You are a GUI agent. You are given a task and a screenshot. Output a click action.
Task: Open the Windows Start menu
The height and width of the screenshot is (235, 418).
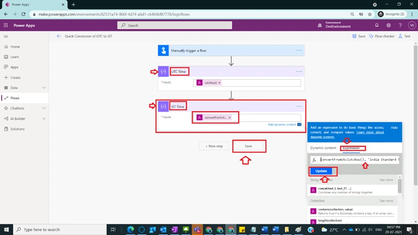[6, 230]
